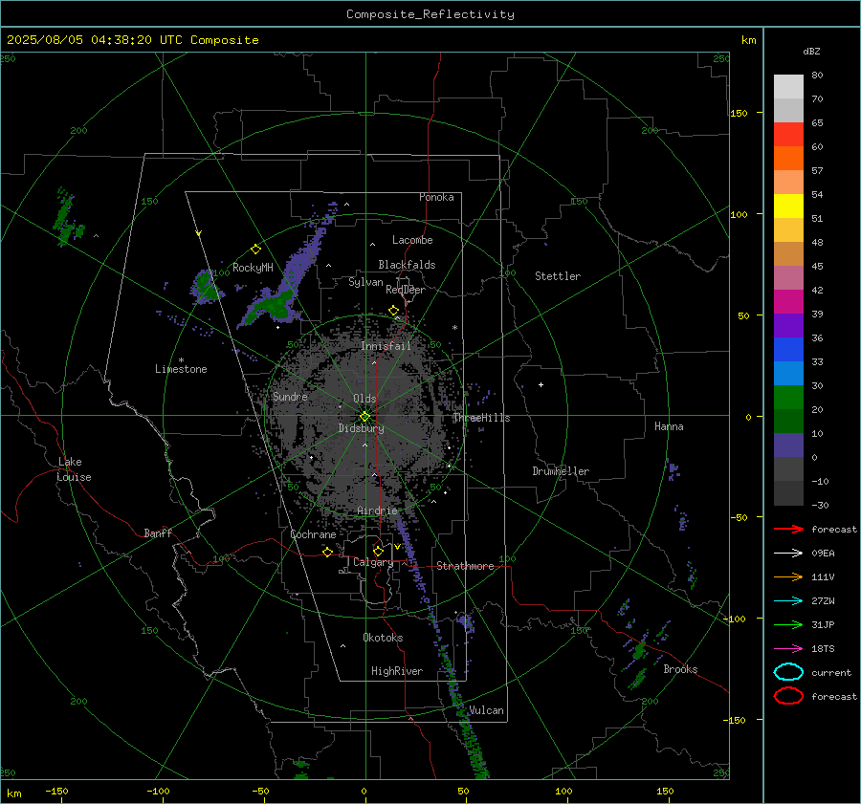Click the Sylvan label on the map
The height and width of the screenshot is (804, 861).
[x=365, y=282]
